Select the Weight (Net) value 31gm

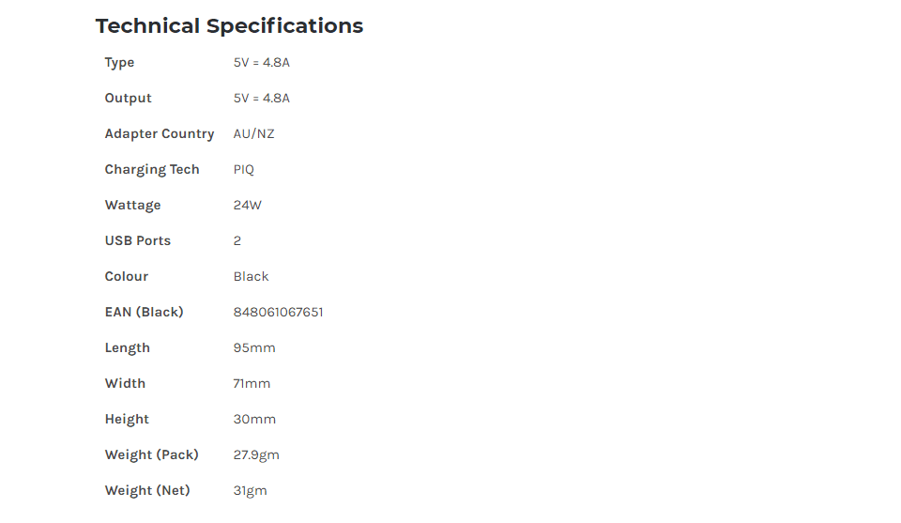click(x=250, y=490)
